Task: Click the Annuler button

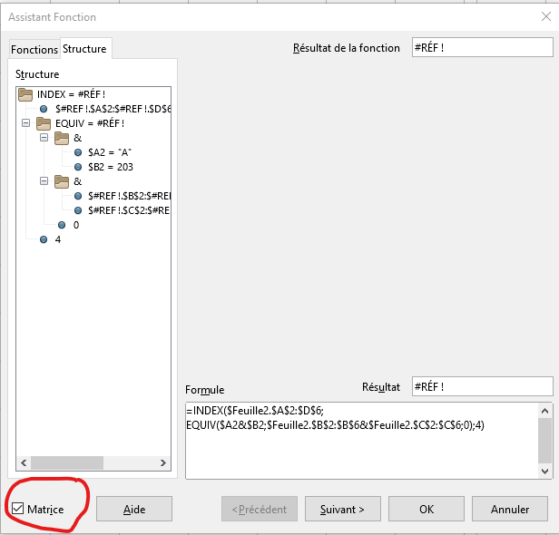Action: [x=509, y=509]
